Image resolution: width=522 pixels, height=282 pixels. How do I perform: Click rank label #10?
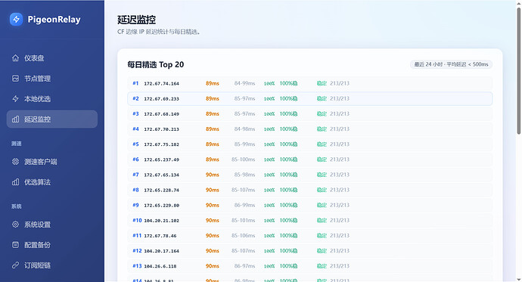pyautogui.click(x=137, y=220)
